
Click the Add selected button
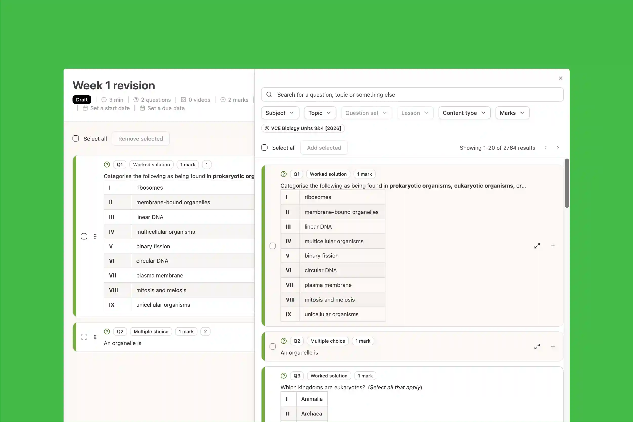click(x=324, y=148)
